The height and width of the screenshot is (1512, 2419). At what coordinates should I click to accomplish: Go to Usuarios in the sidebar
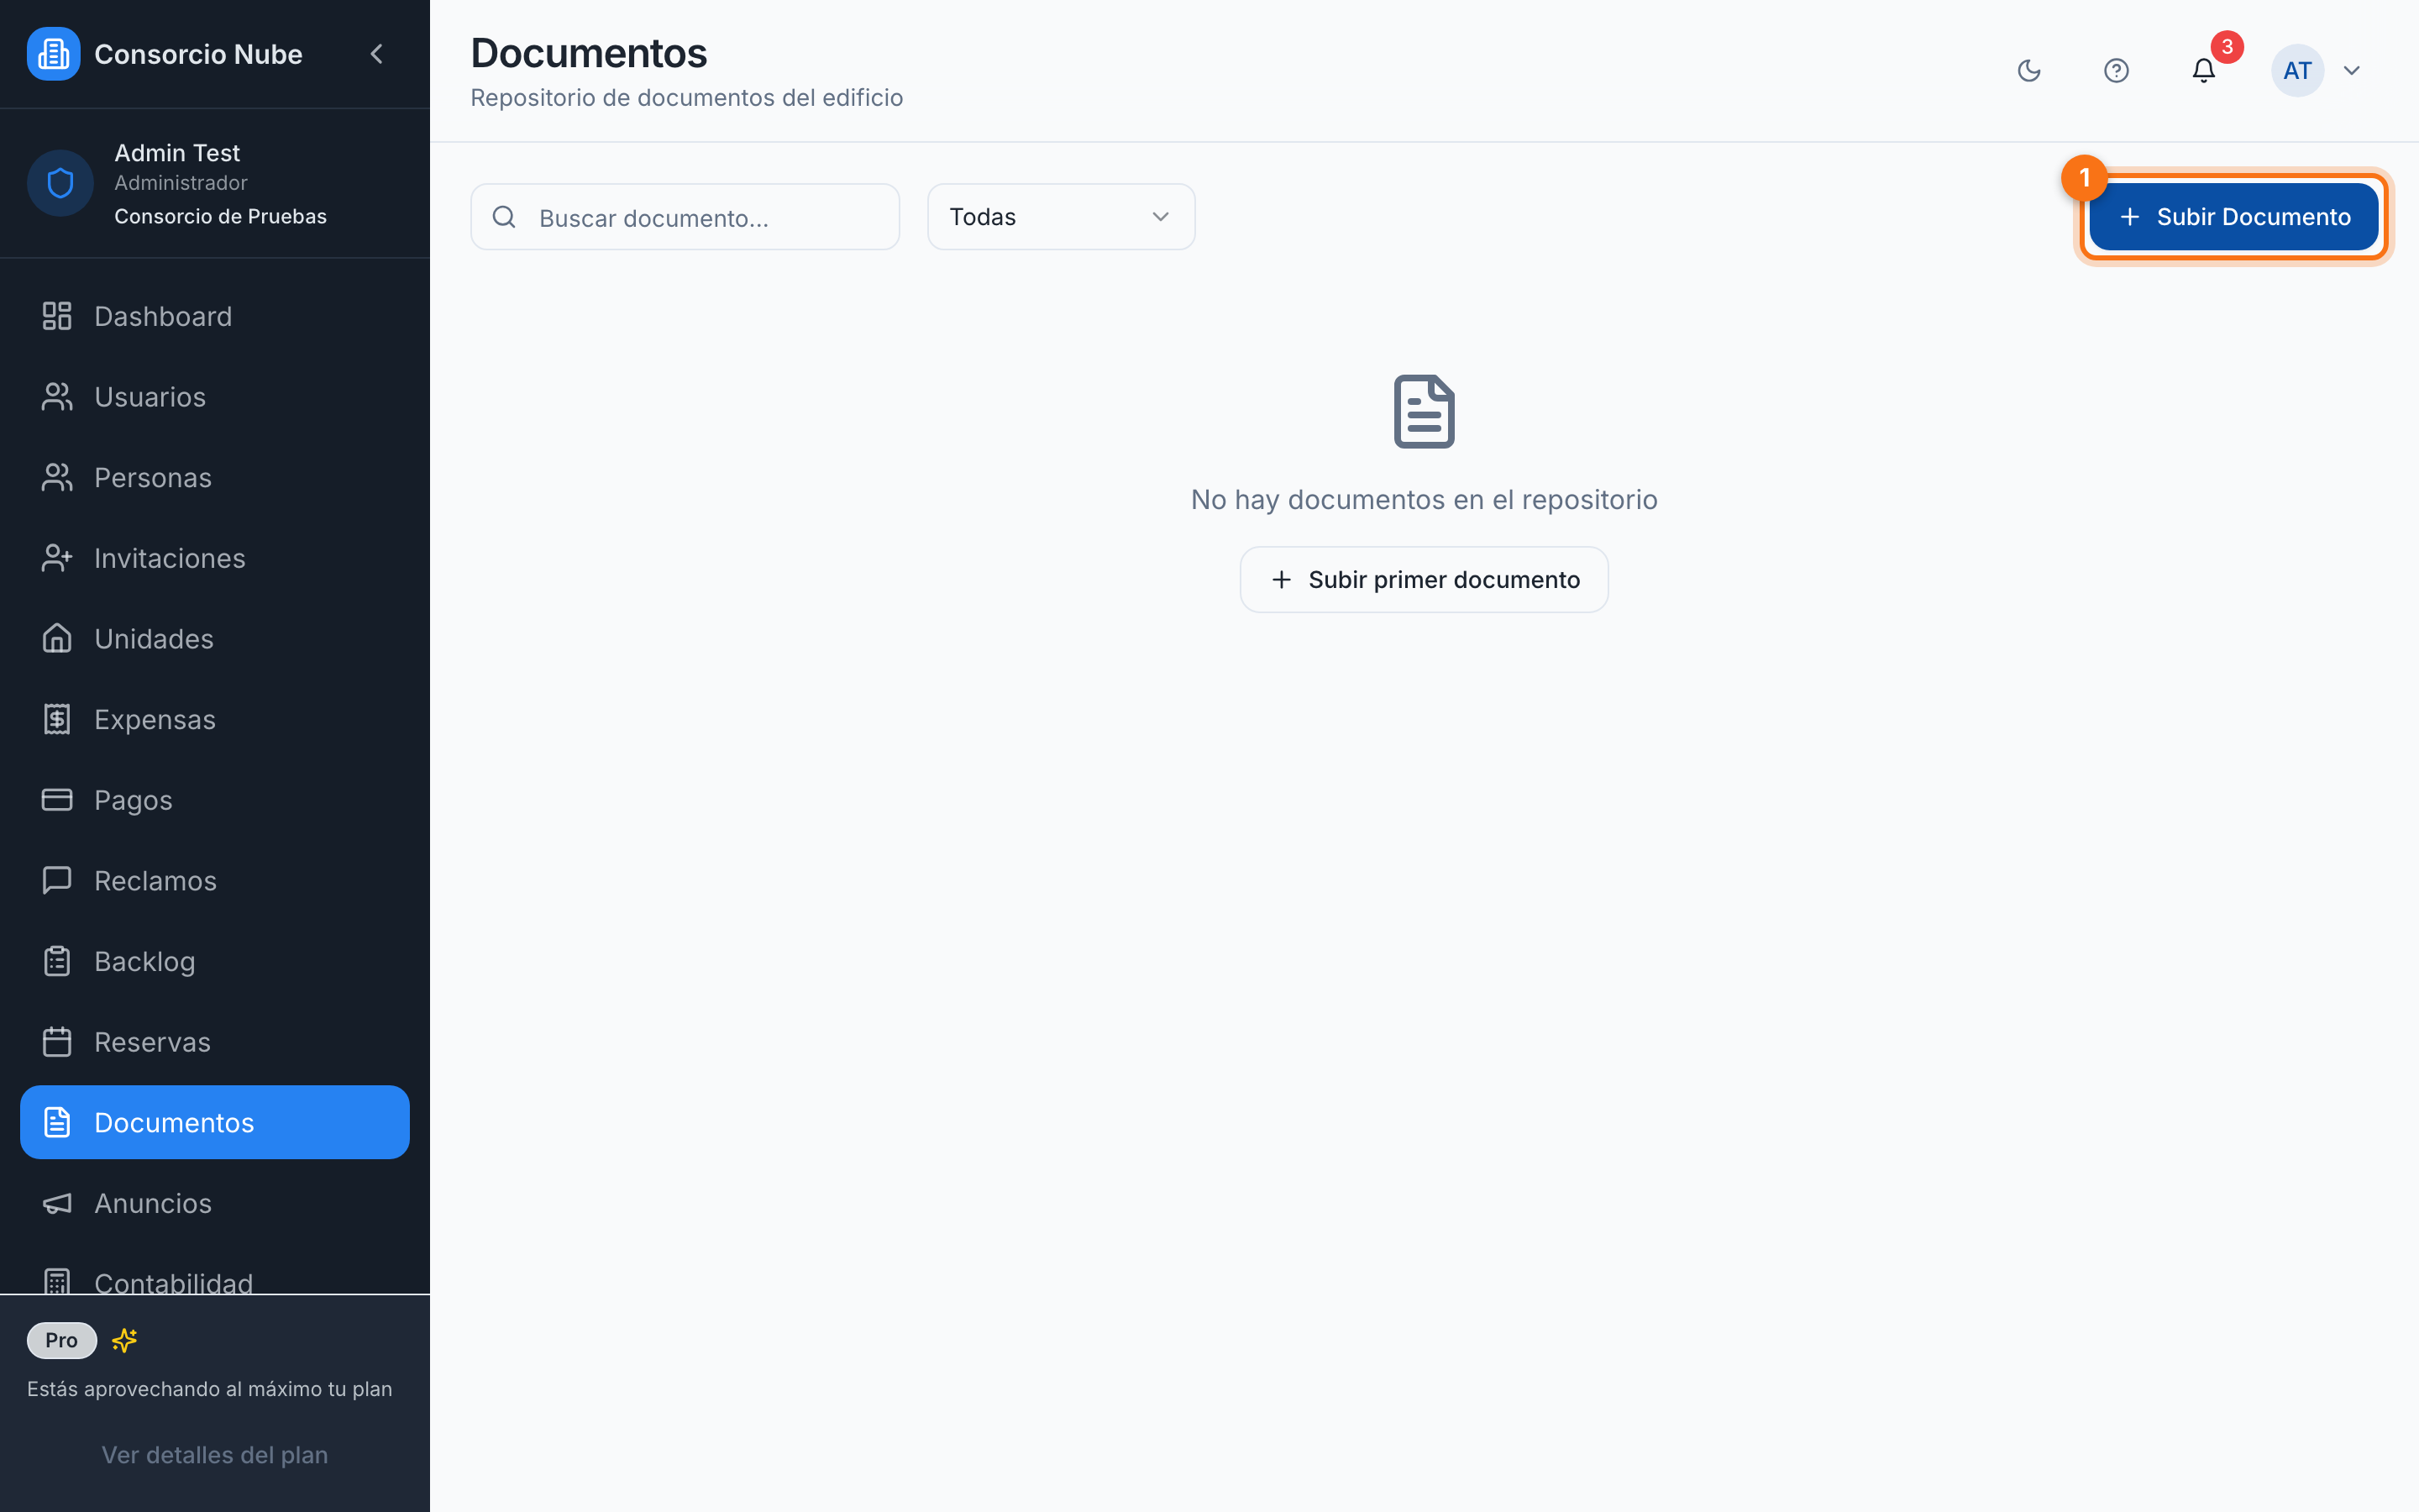coord(215,397)
